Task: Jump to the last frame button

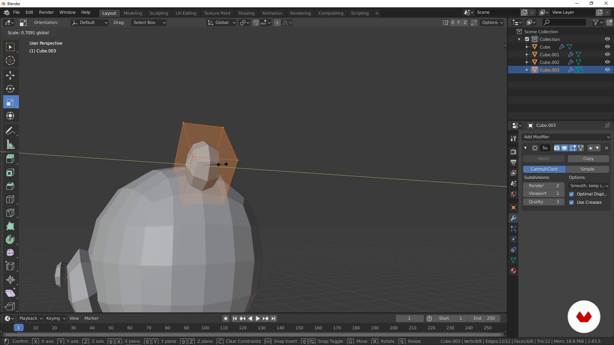Action: (273, 318)
